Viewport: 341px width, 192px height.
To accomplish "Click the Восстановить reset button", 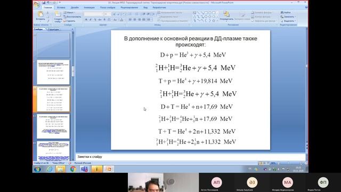I will 72,17.
